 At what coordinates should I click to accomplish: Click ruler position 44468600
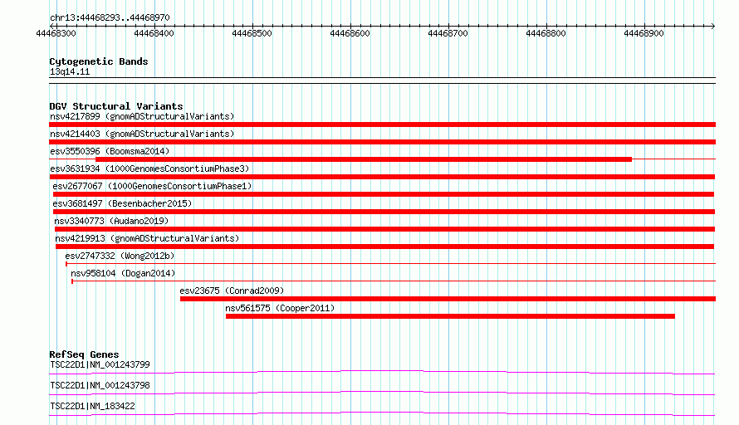point(350,33)
